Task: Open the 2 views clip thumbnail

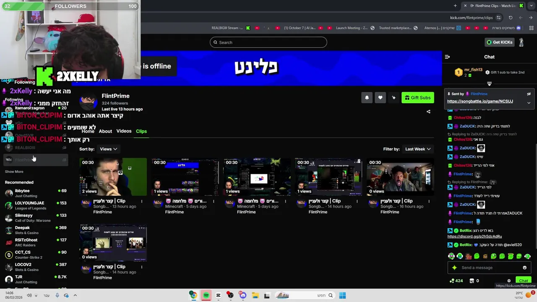Action: 113,177
